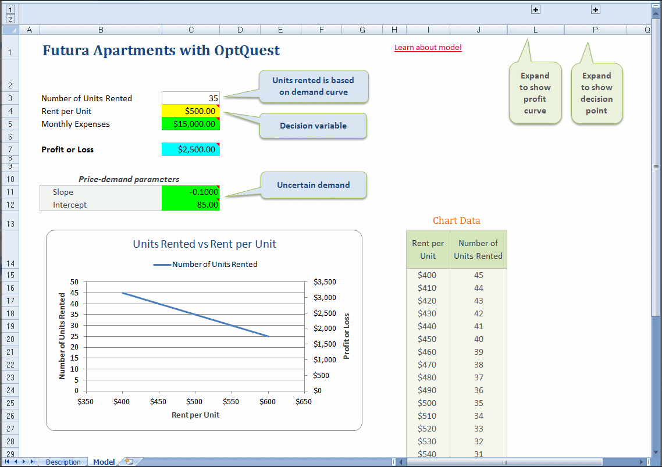Go to first sheet navigation arrow
The image size is (662, 467).
(8, 462)
